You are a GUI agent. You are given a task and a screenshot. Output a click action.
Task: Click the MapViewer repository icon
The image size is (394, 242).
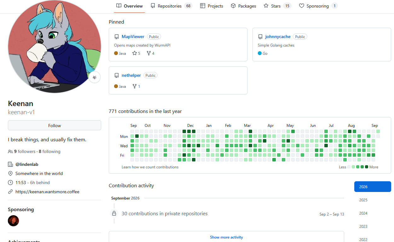pos(117,37)
